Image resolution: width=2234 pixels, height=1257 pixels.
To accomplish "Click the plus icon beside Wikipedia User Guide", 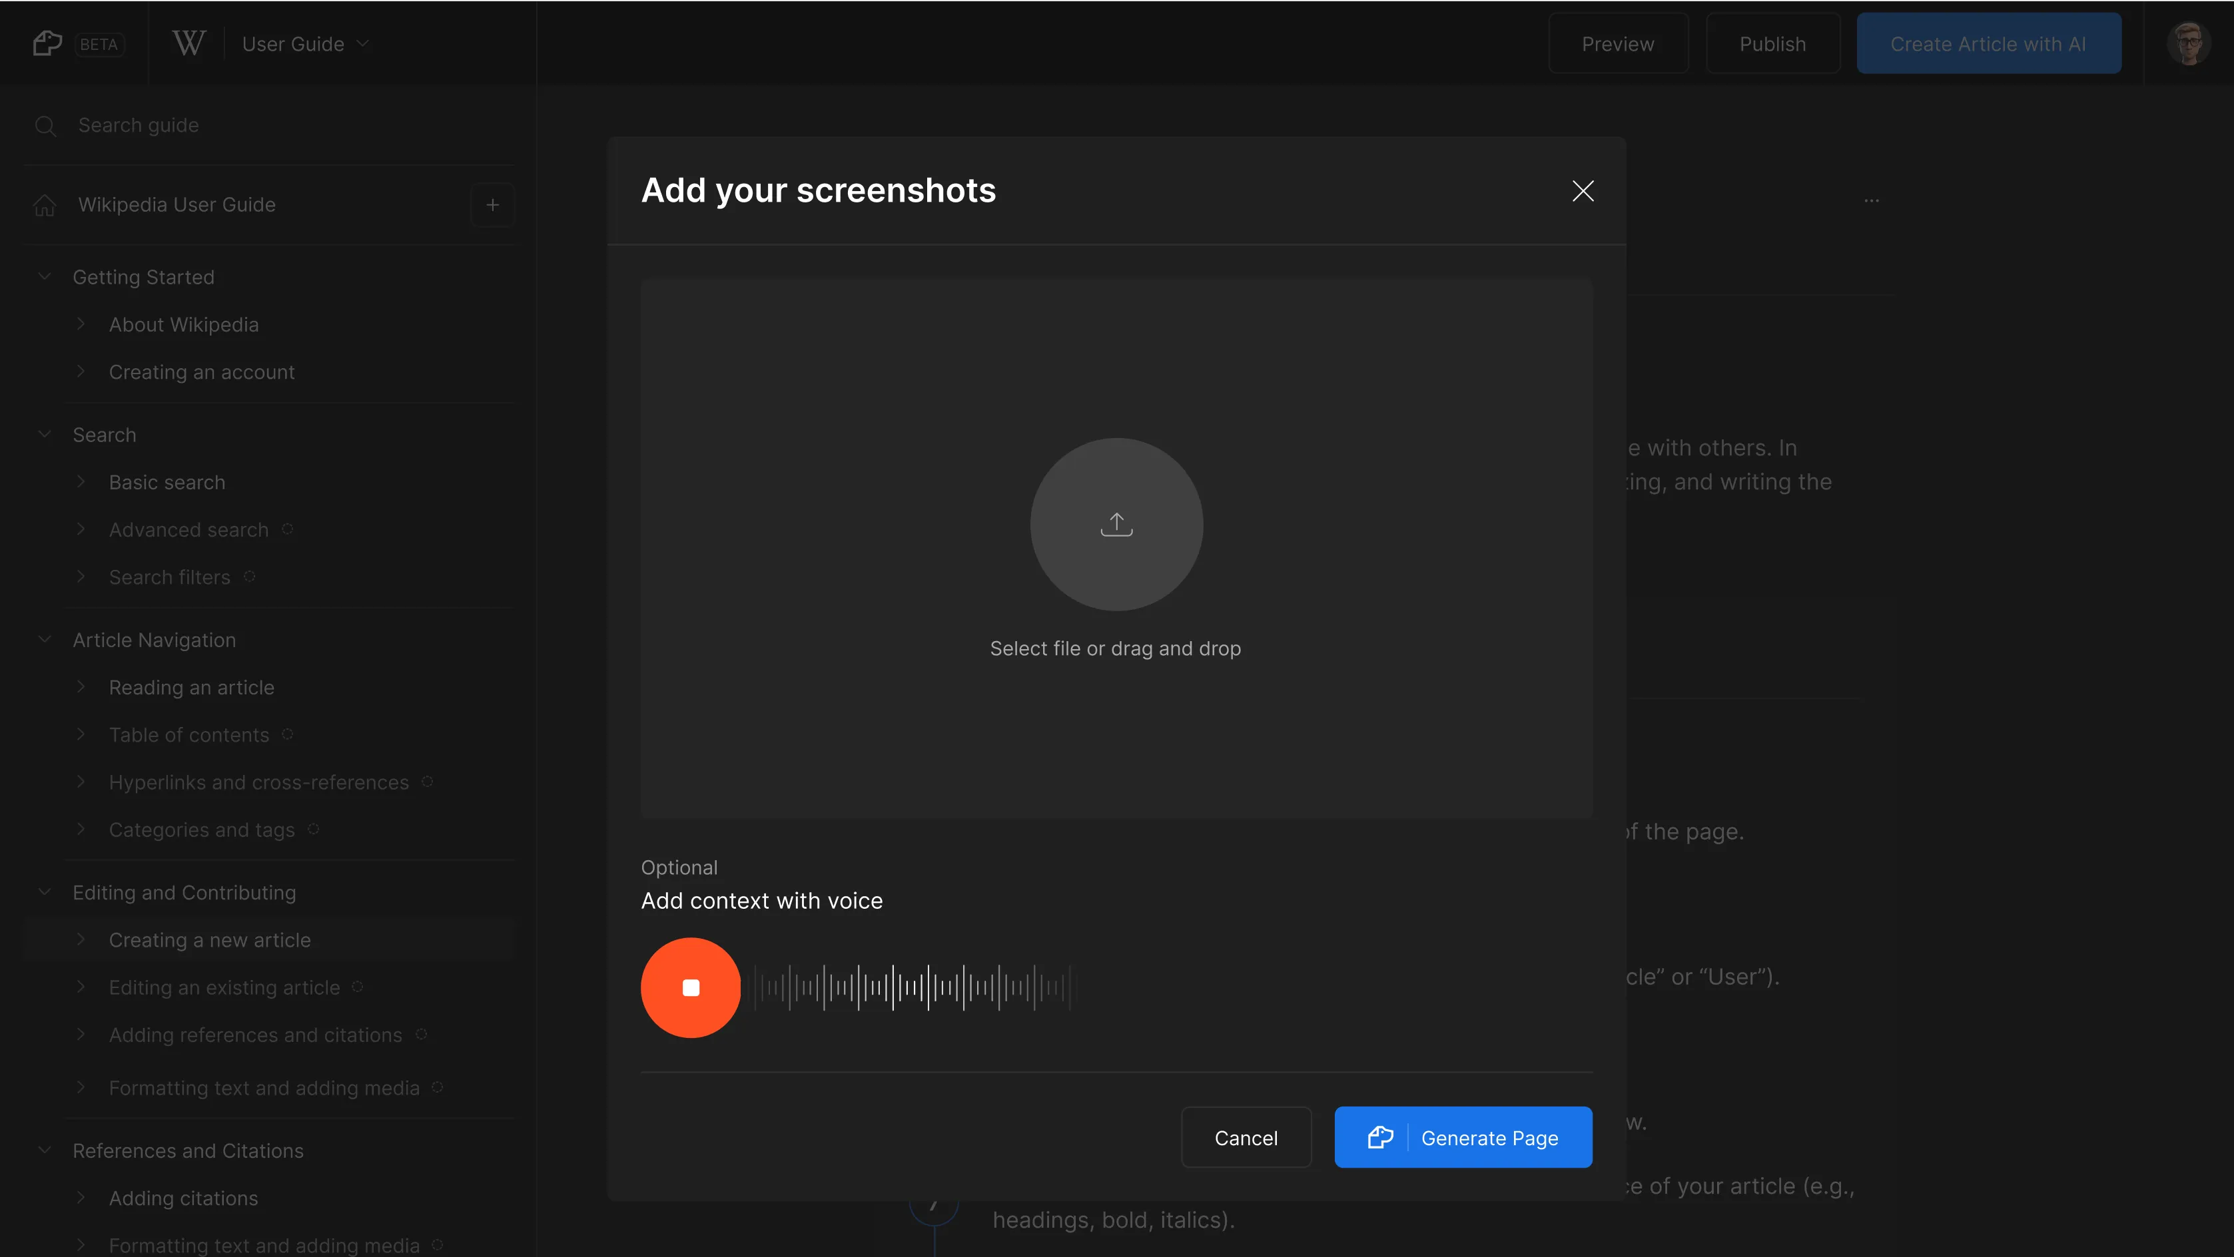I will click(493, 204).
